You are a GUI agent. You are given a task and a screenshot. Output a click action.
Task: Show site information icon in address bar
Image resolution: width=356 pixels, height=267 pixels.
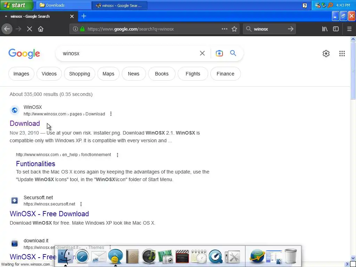[75, 29]
